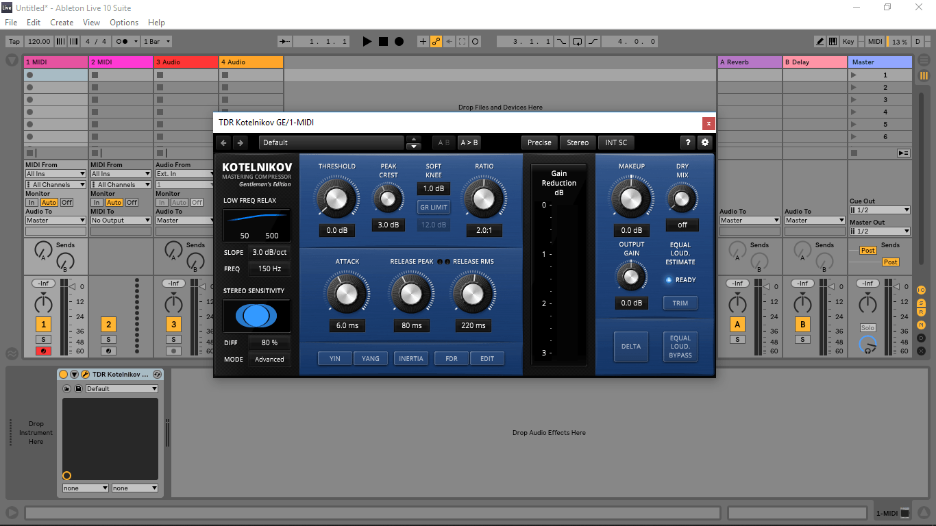Toggle Post button for send A on Master

868,251
